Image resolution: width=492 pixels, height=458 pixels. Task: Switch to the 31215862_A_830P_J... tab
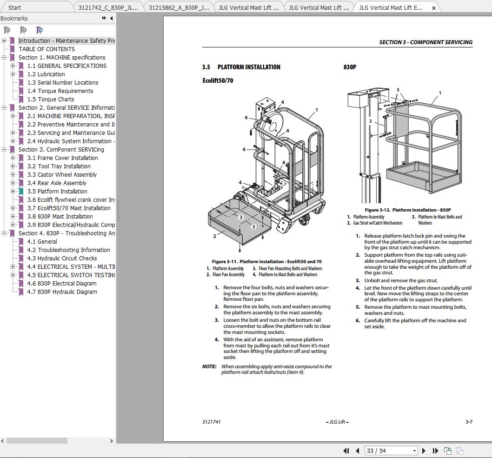pos(179,8)
